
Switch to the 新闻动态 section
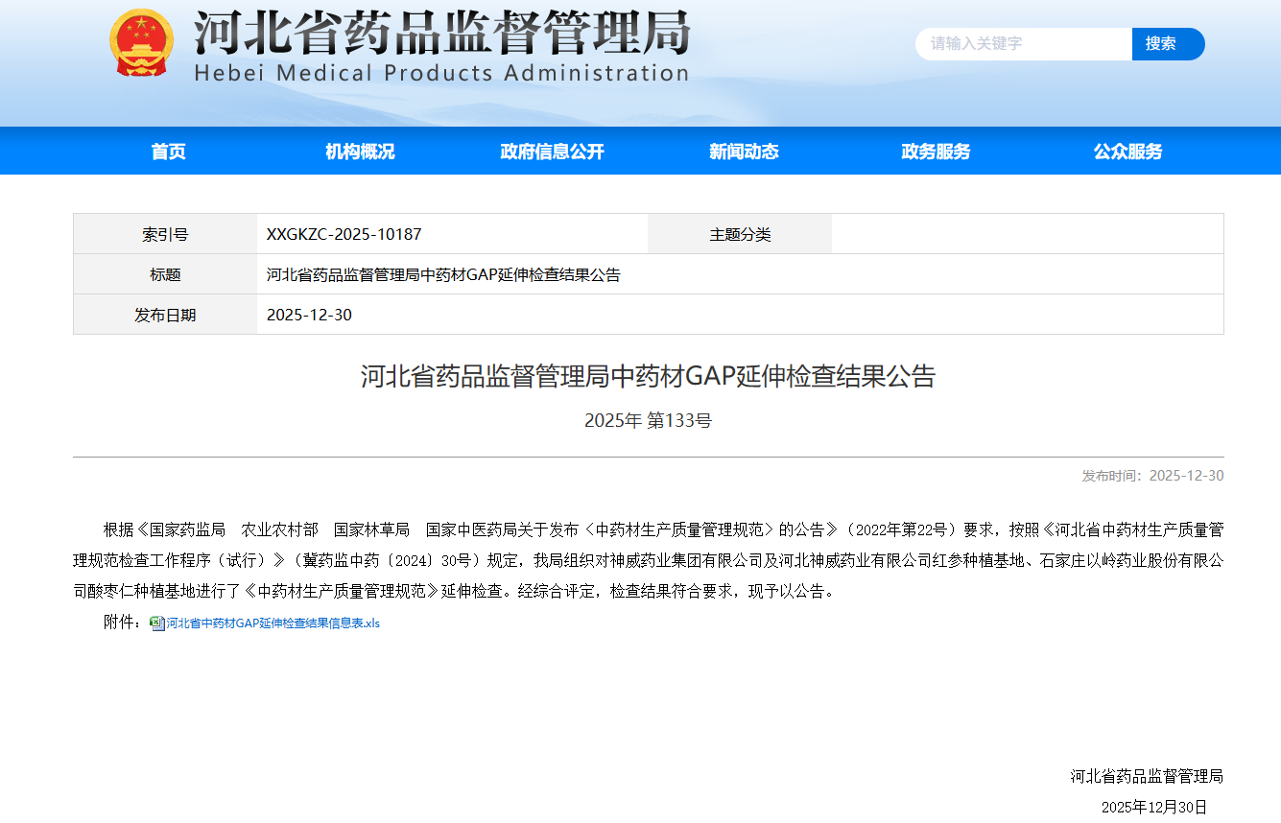[744, 152]
